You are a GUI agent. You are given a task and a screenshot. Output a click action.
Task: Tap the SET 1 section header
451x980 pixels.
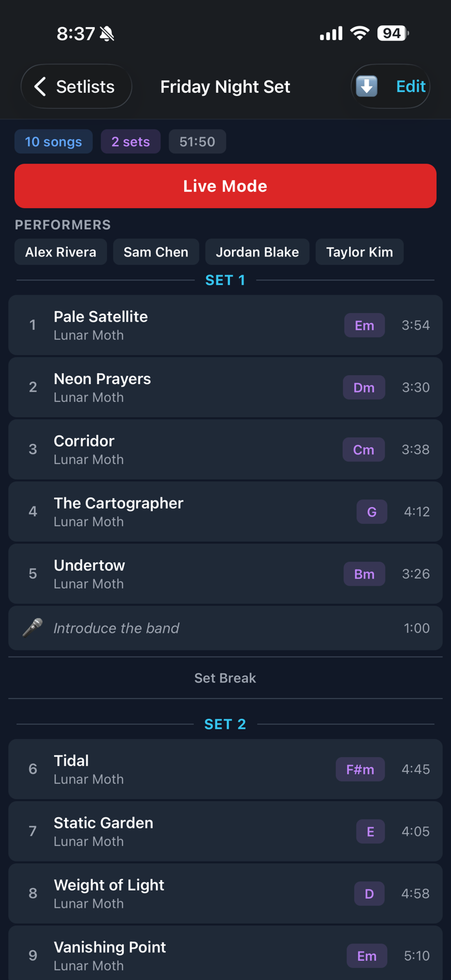click(x=225, y=280)
